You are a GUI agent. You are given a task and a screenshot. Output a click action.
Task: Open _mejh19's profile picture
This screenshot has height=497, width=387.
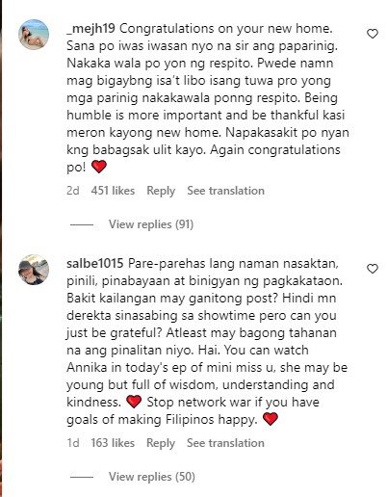pyautogui.click(x=34, y=35)
